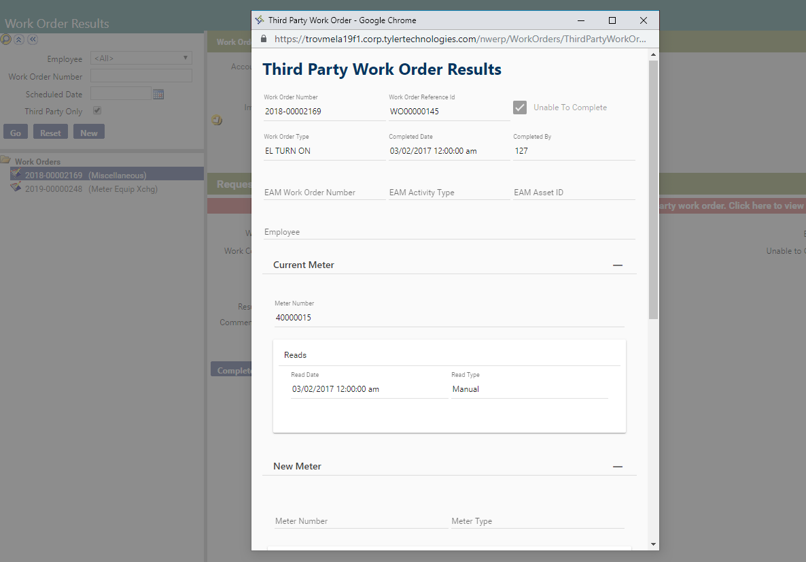Click the New button

pos(88,133)
